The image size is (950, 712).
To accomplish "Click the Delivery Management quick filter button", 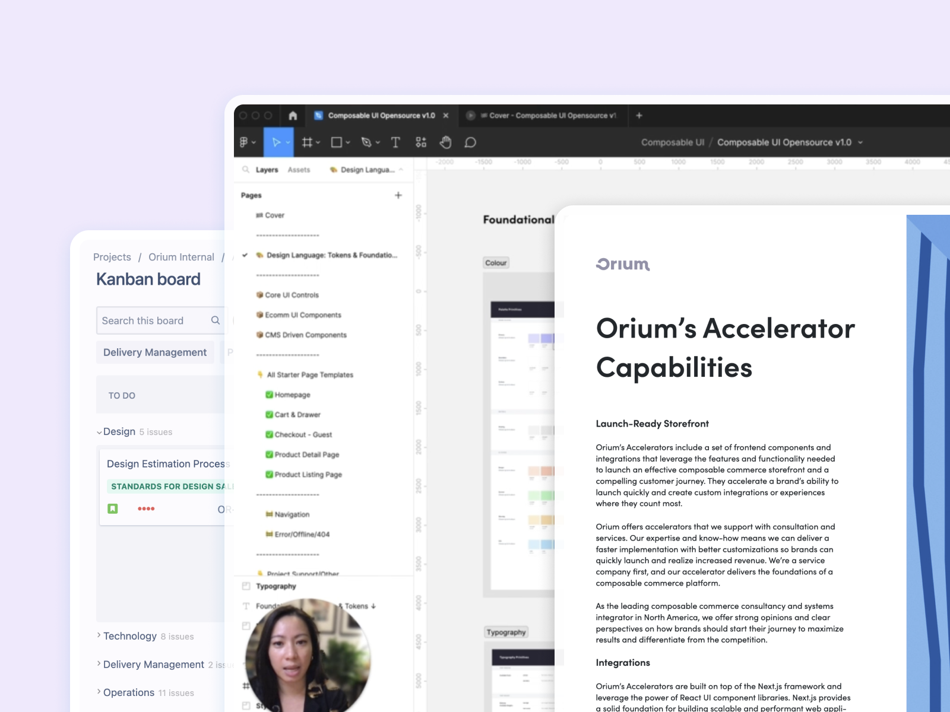I will point(155,352).
